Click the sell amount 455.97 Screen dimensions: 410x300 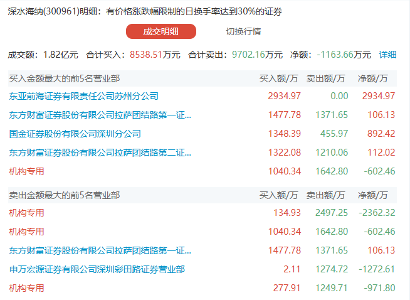tap(334, 134)
